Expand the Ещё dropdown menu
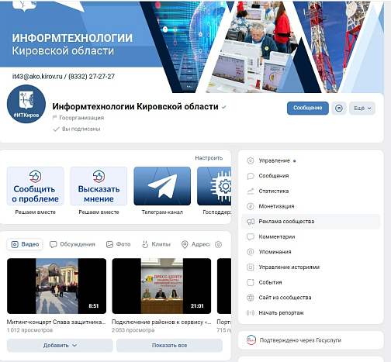 362,109
